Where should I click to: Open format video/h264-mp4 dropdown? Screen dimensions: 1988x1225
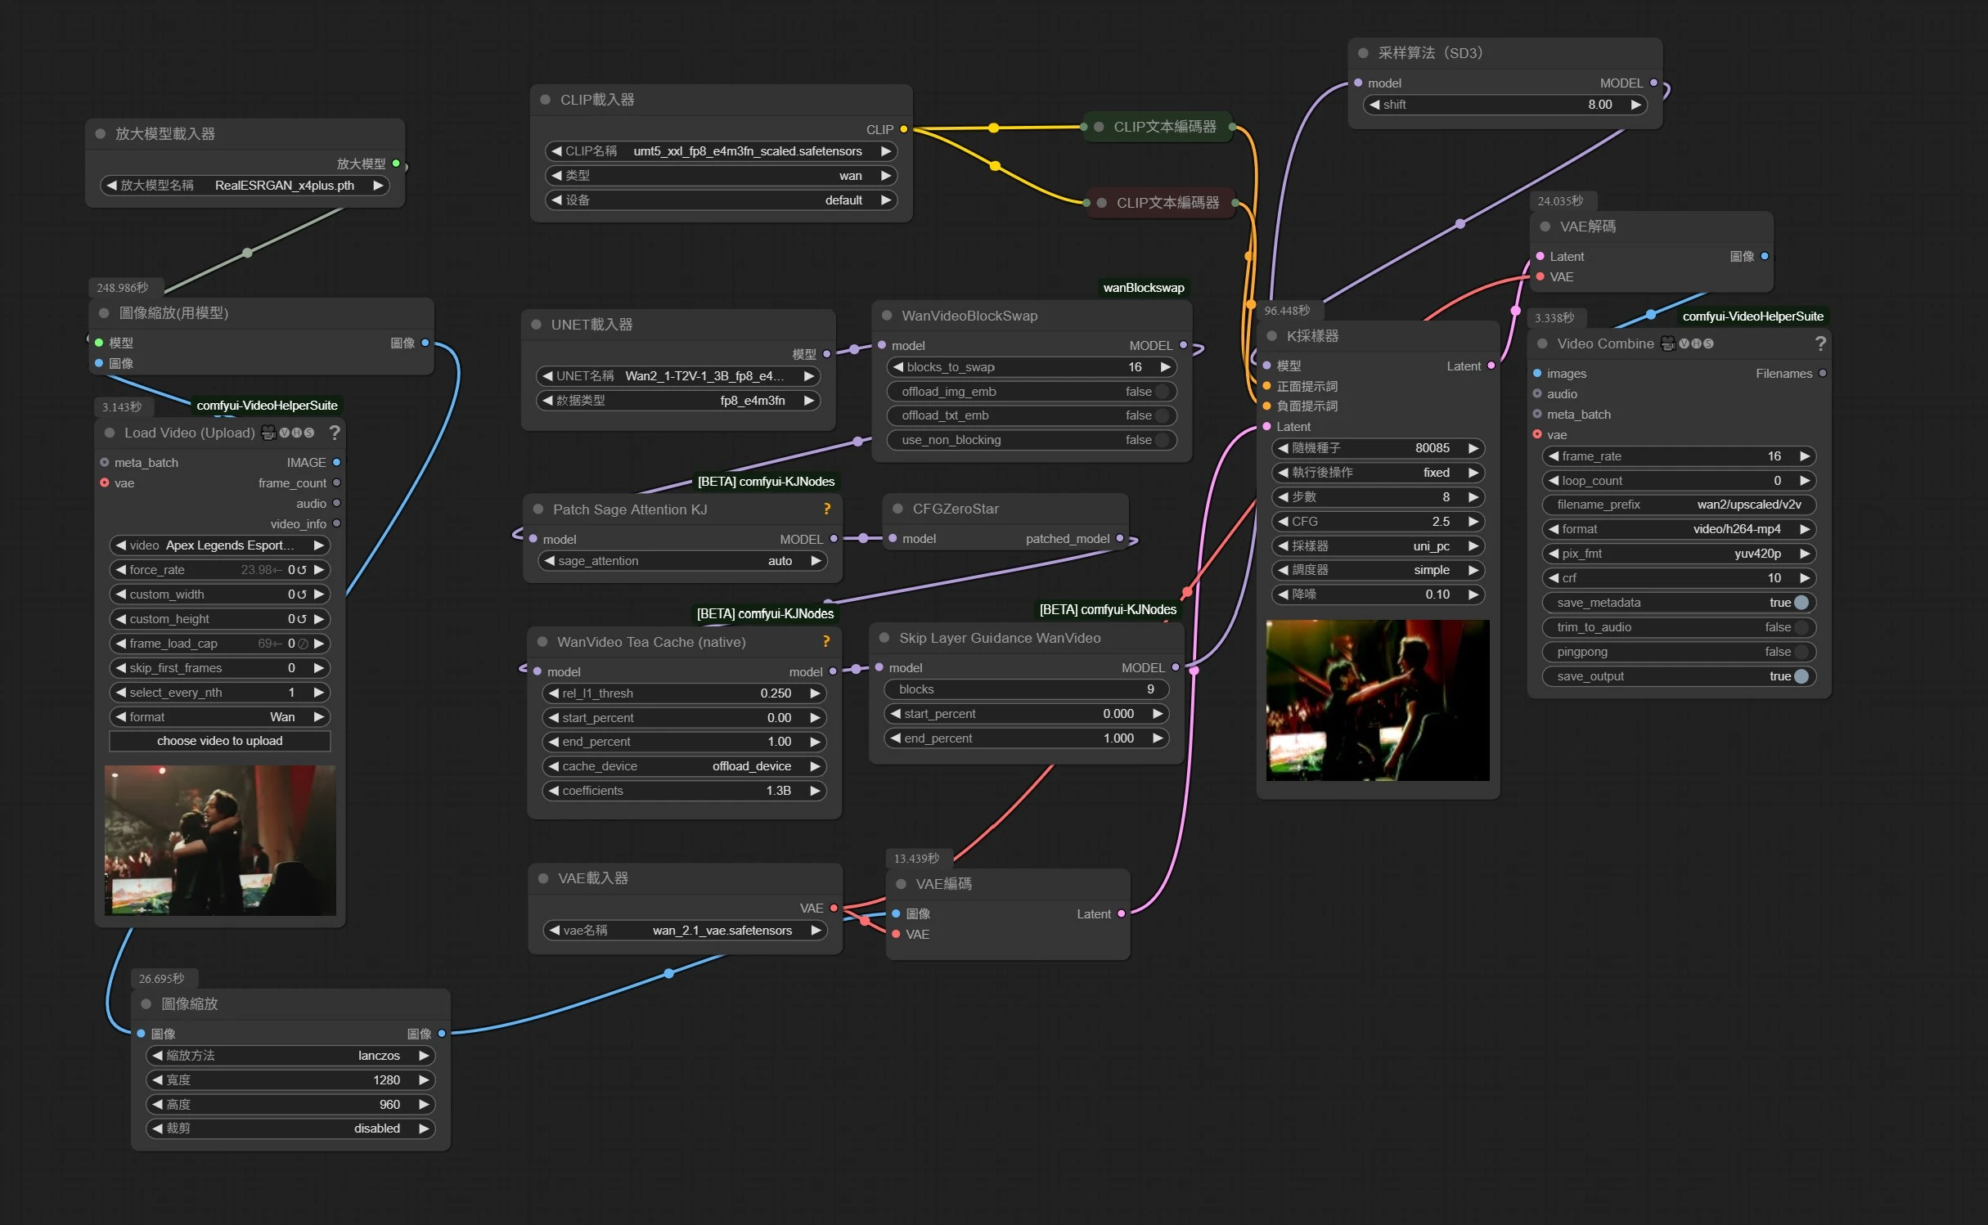point(1679,529)
